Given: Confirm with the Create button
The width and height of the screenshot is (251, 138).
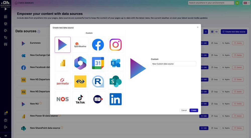Looking at the screenshot, I should (x=194, y=110).
